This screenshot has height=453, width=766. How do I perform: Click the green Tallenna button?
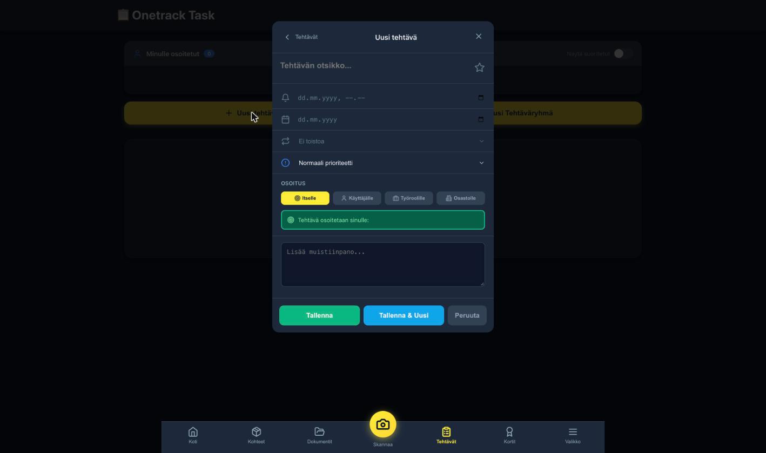pyautogui.click(x=319, y=315)
